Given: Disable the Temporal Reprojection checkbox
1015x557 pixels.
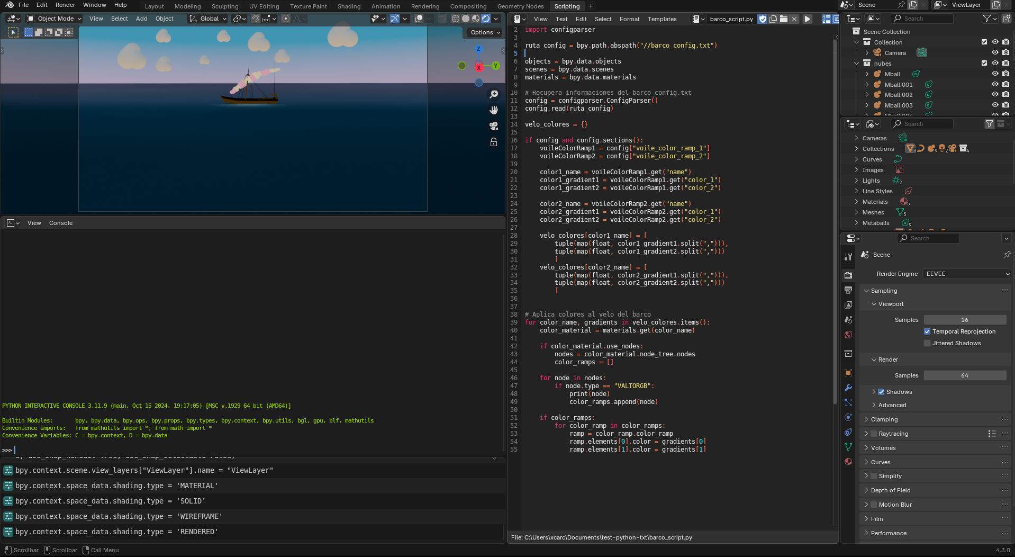Looking at the screenshot, I should (x=927, y=331).
